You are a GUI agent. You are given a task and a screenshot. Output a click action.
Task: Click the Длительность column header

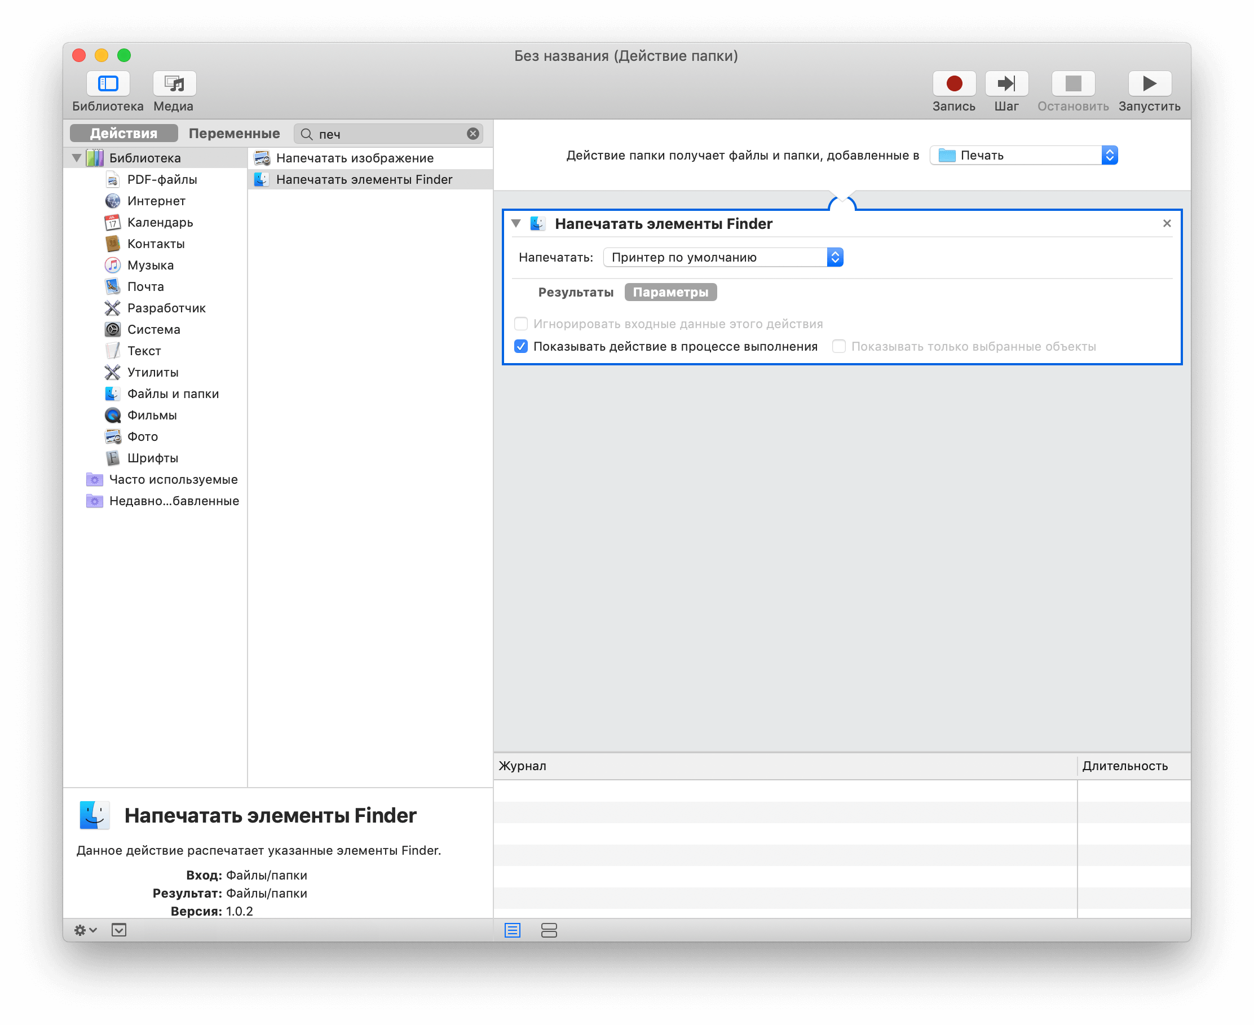(1133, 766)
